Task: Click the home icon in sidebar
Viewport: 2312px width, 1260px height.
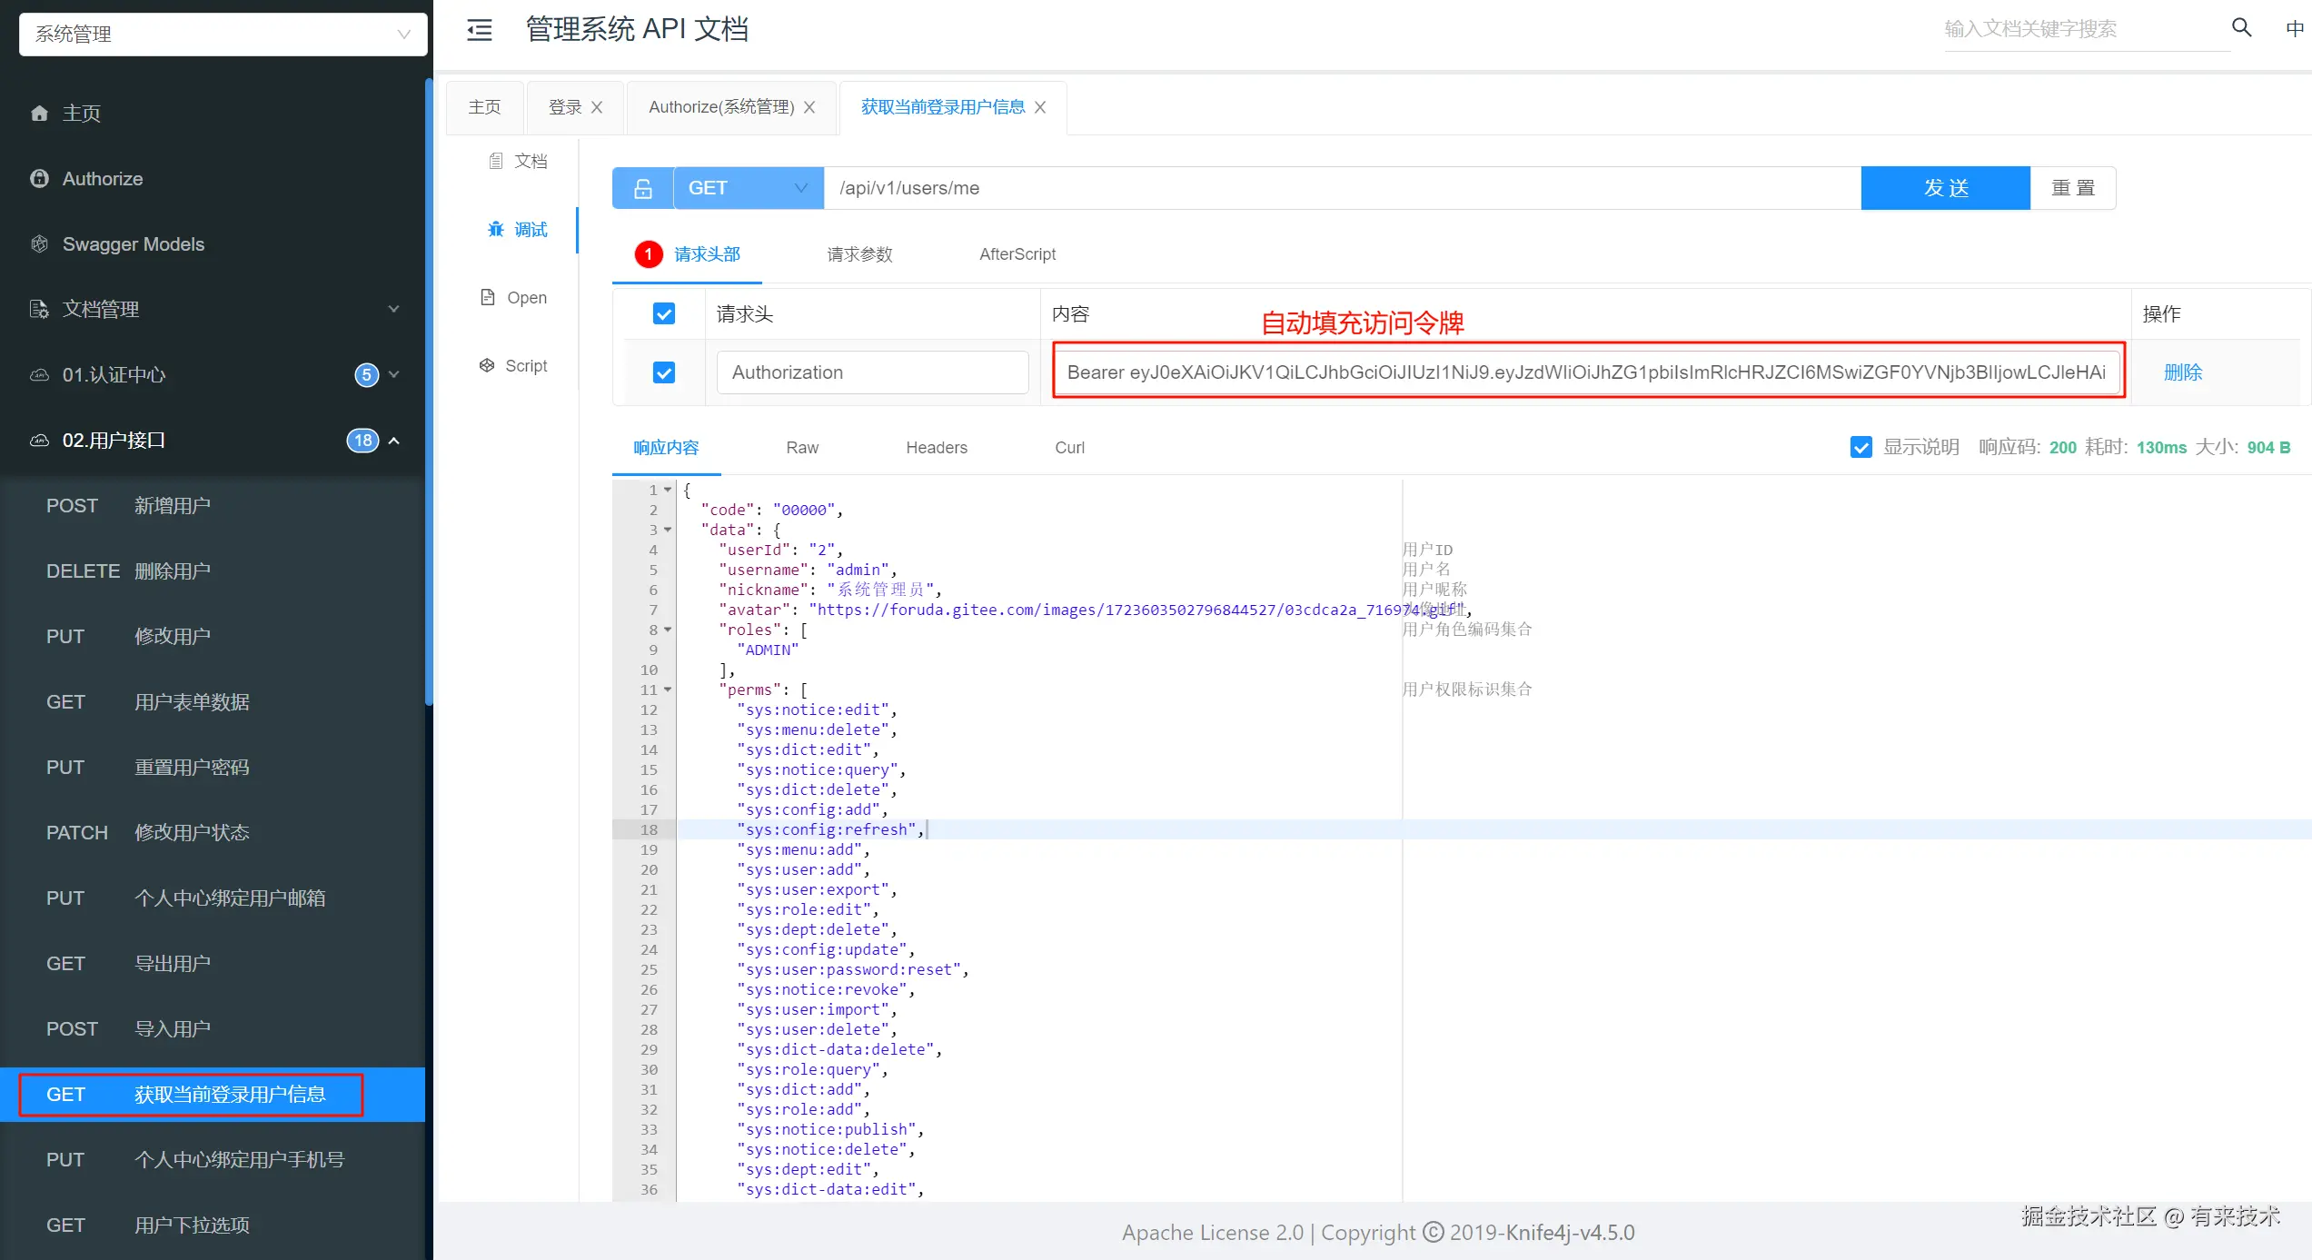Action: pyautogui.click(x=39, y=114)
